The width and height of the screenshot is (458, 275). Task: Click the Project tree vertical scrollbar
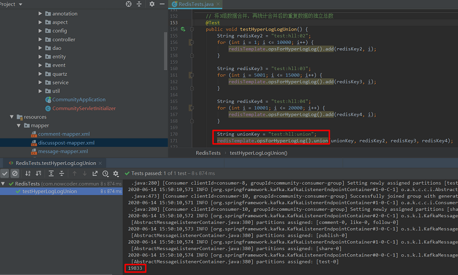(x=166, y=51)
